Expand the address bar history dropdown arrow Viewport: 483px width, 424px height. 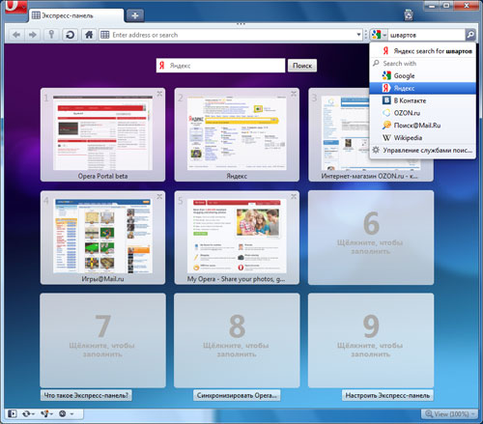358,35
